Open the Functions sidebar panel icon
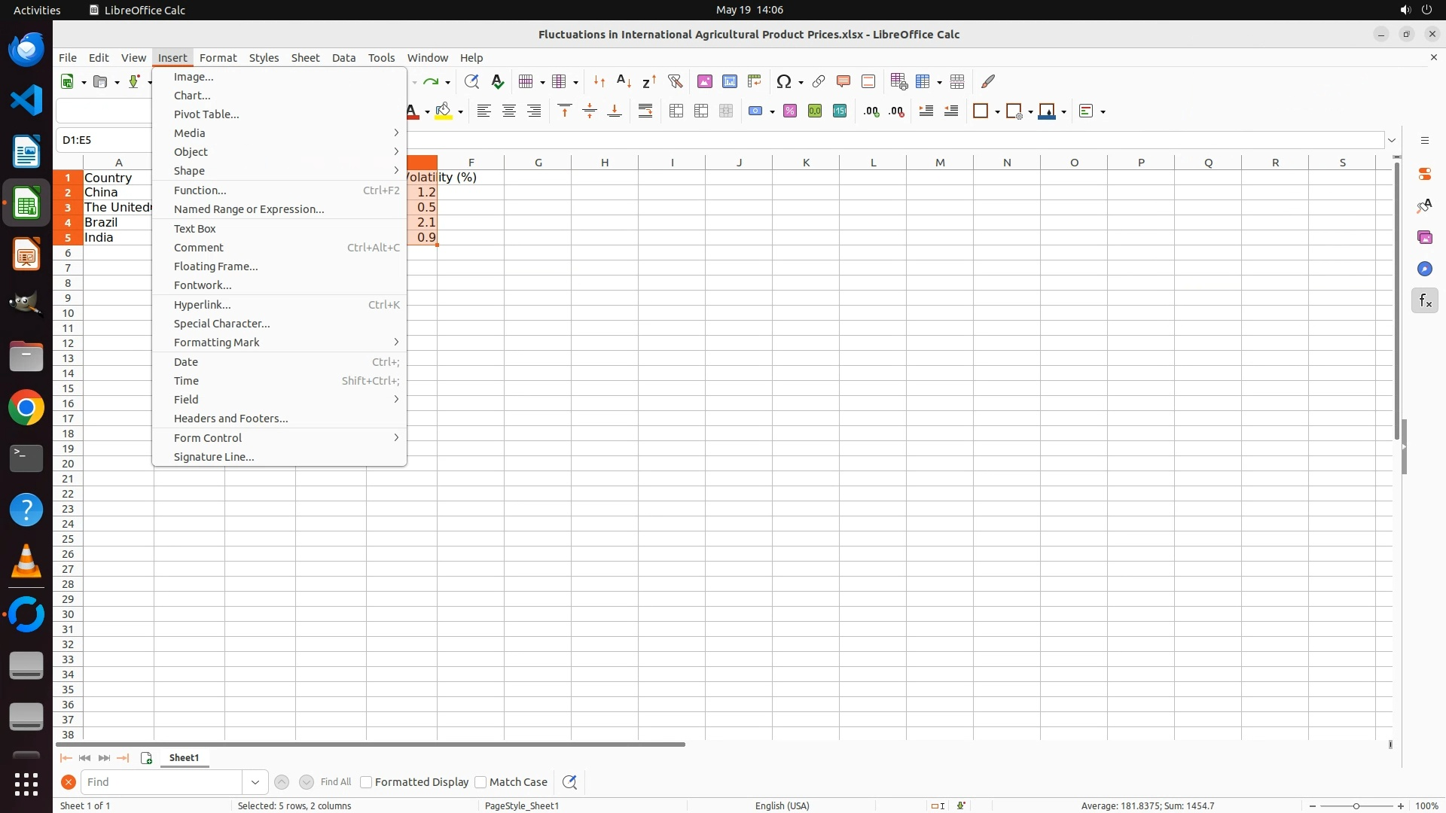This screenshot has width=1446, height=813. coord(1424,301)
